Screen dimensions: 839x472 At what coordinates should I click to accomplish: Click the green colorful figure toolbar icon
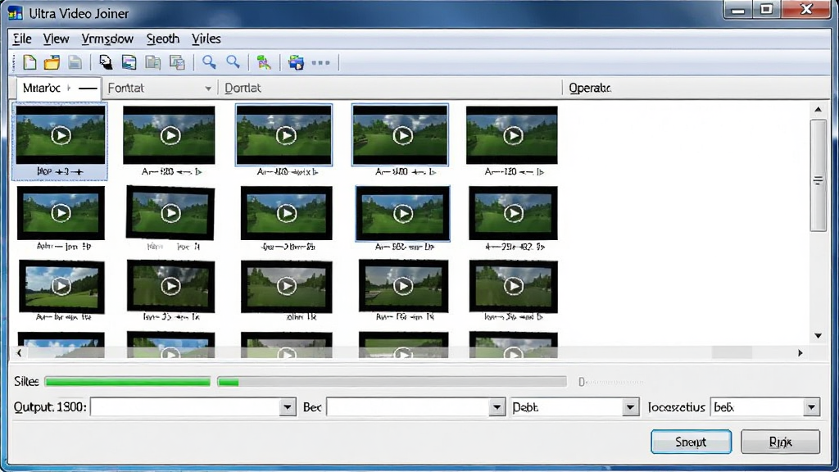(264, 62)
